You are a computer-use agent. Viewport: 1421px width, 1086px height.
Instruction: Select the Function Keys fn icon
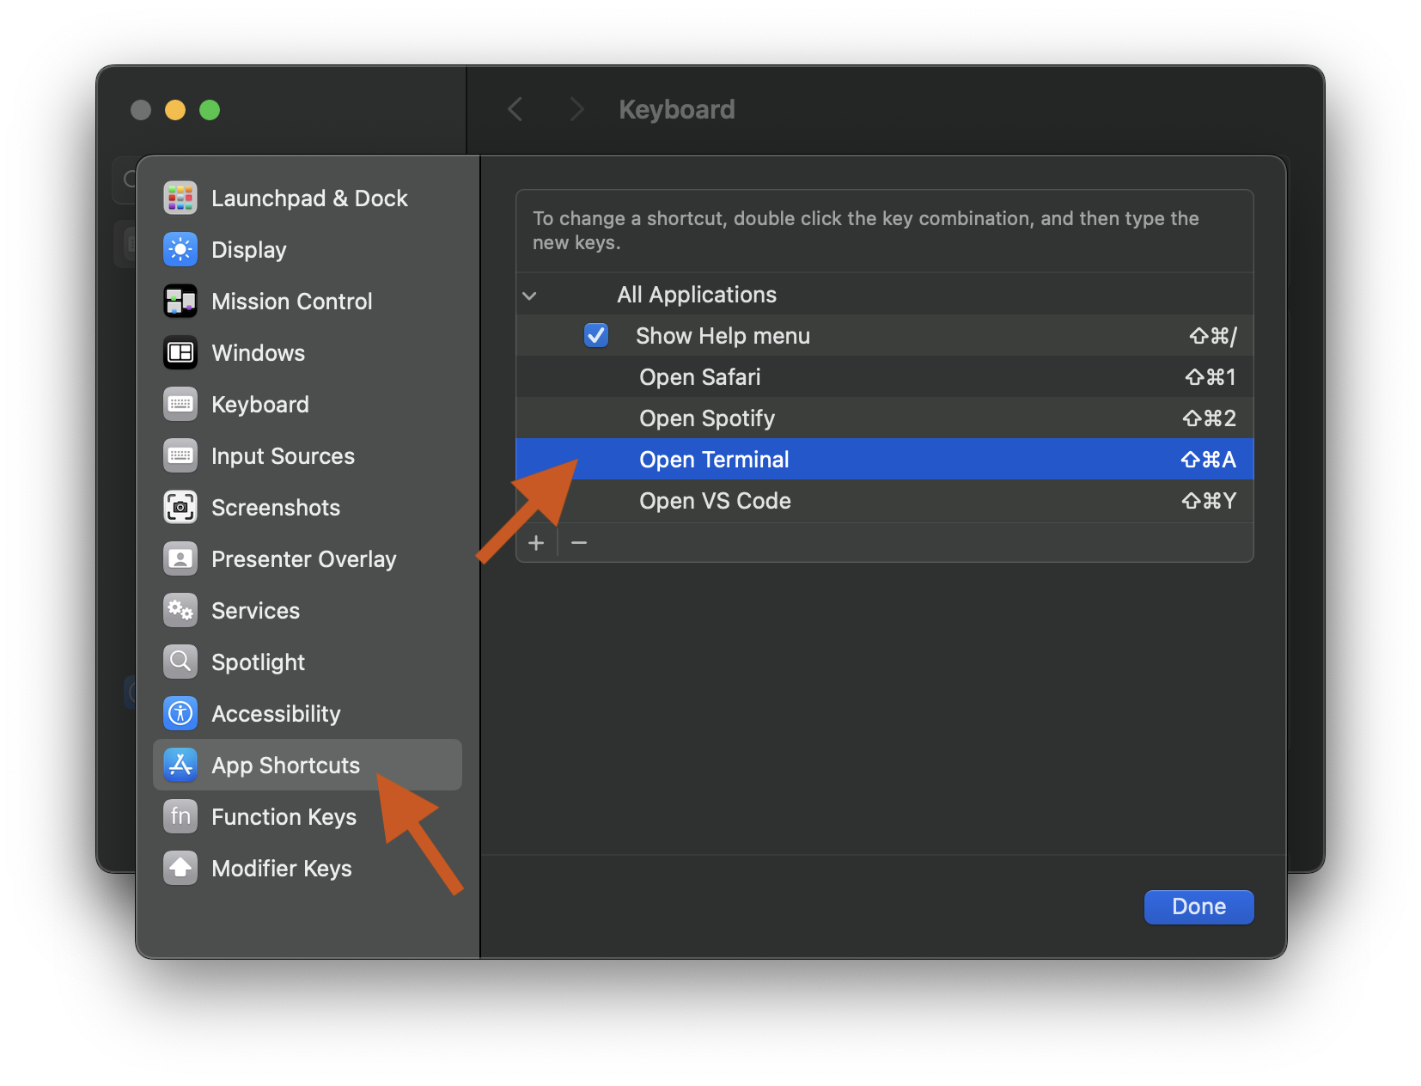click(x=180, y=817)
